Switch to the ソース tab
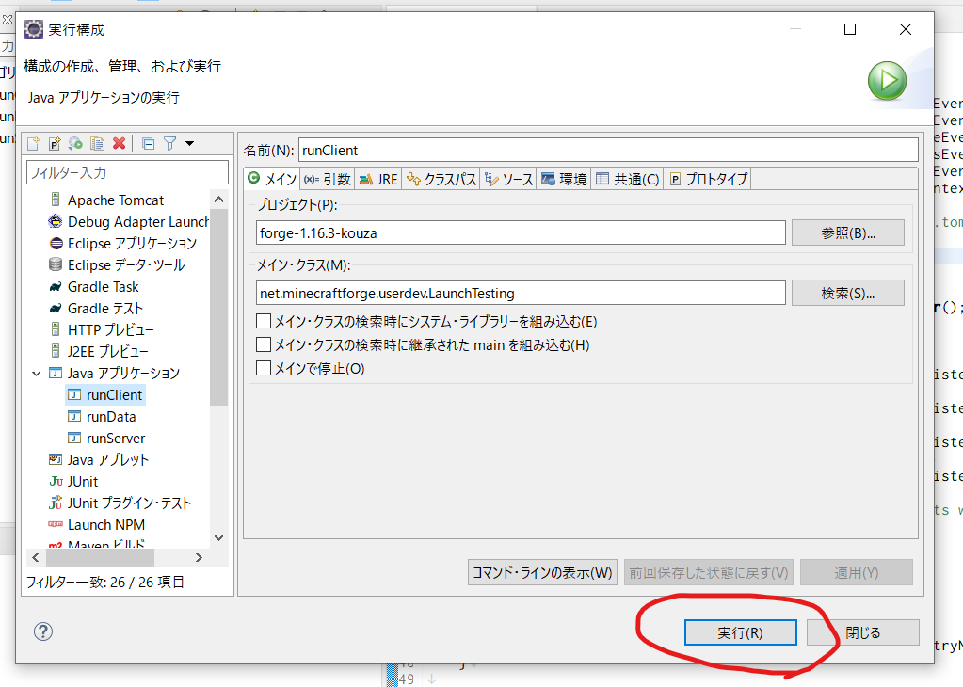Image resolution: width=963 pixels, height=687 pixels. [508, 179]
